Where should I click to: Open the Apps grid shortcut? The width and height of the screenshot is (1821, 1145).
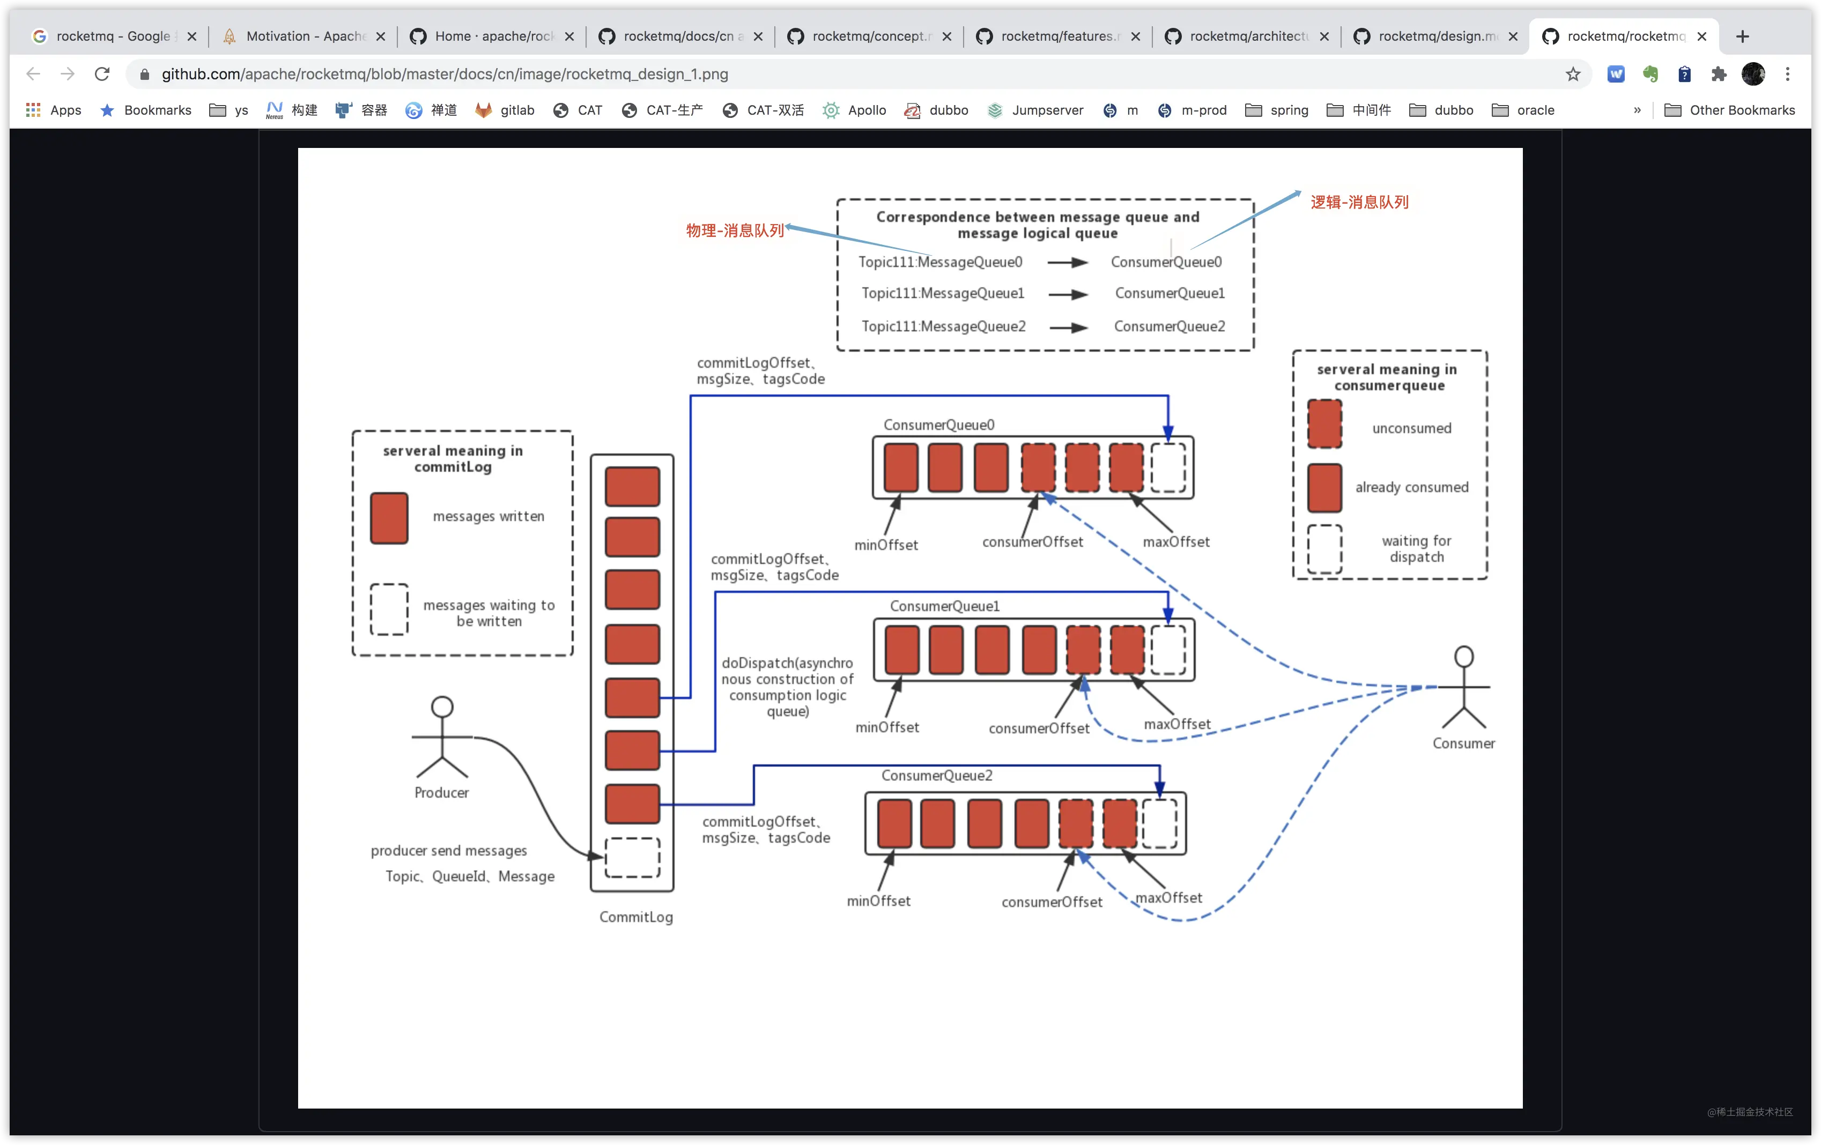tap(54, 110)
